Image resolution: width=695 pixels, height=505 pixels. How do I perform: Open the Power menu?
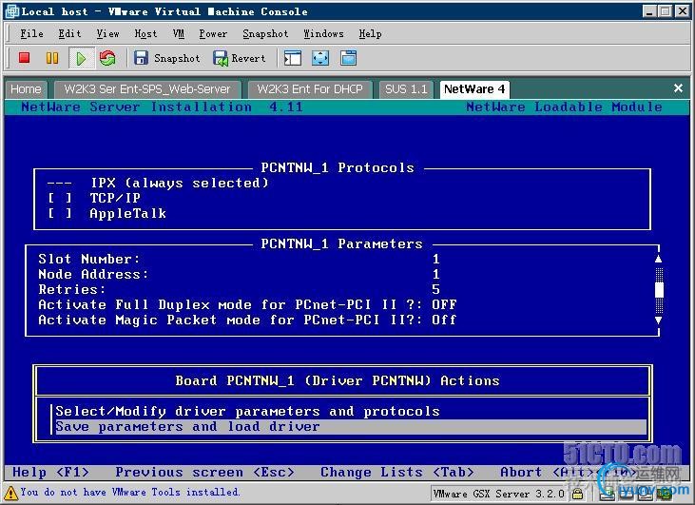213,33
